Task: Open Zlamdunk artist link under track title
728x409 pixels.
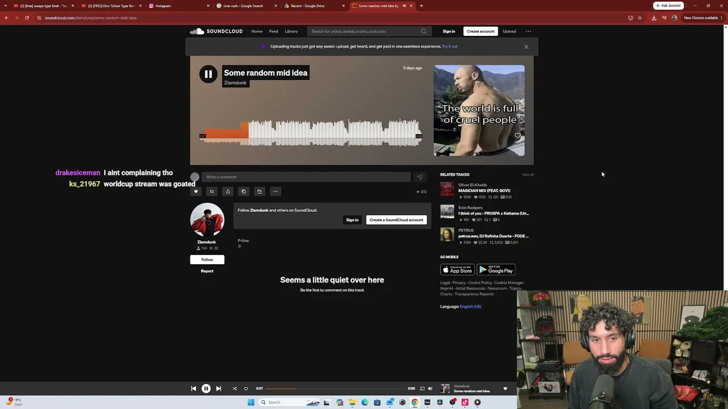Action: click(x=235, y=83)
